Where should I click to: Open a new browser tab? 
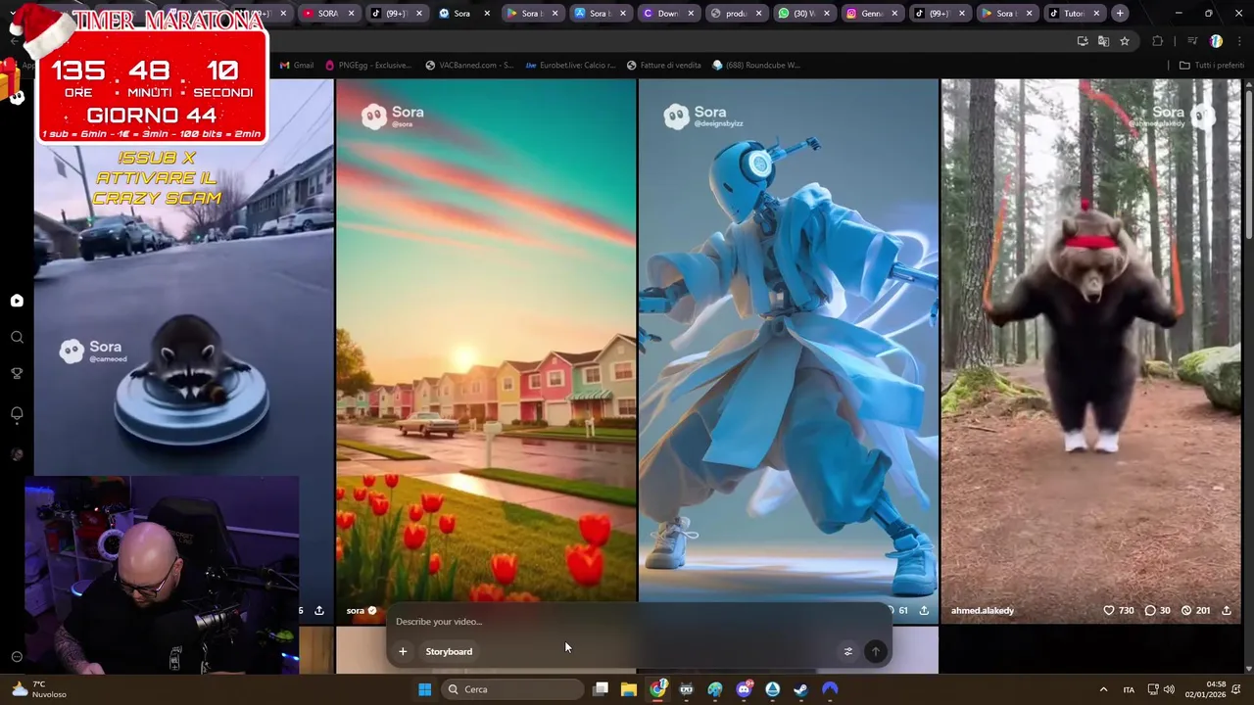[x=1120, y=14]
